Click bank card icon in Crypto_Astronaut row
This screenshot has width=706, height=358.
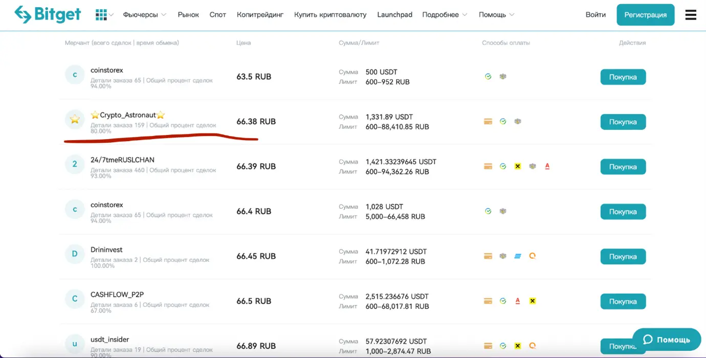488,122
